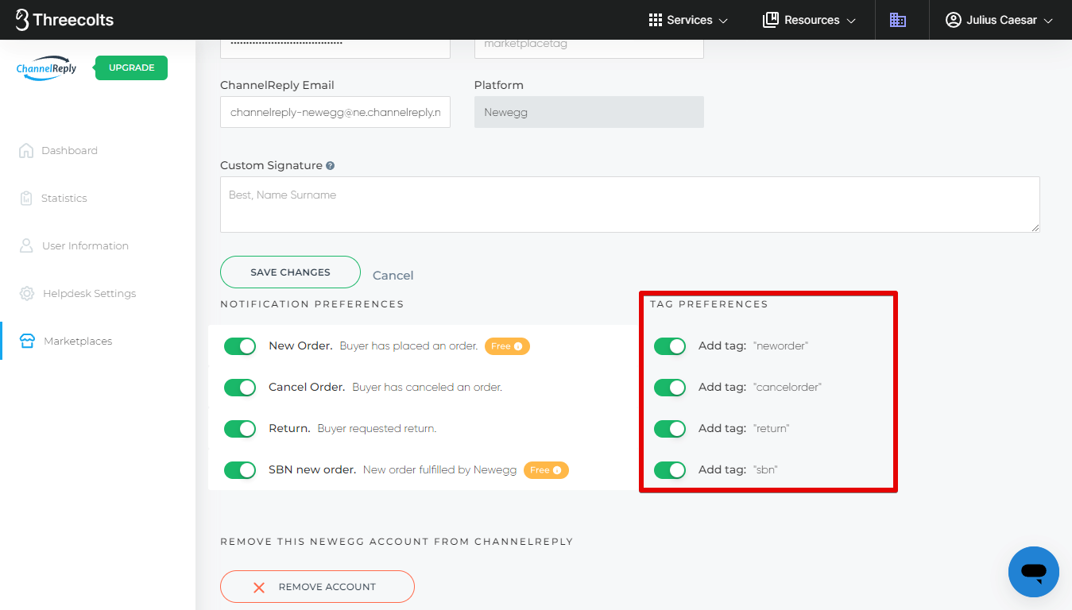This screenshot has width=1072, height=610.
Task: Click the User Information person icon
Action: point(26,245)
